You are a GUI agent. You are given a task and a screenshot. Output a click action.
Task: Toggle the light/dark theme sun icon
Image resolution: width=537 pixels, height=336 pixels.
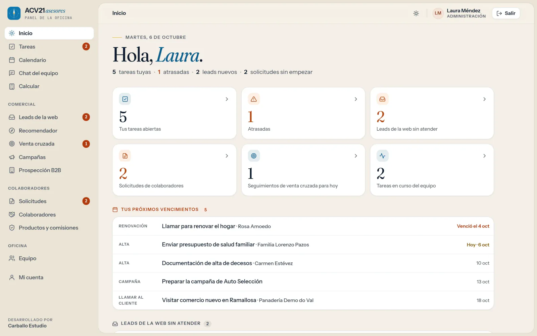[416, 13]
